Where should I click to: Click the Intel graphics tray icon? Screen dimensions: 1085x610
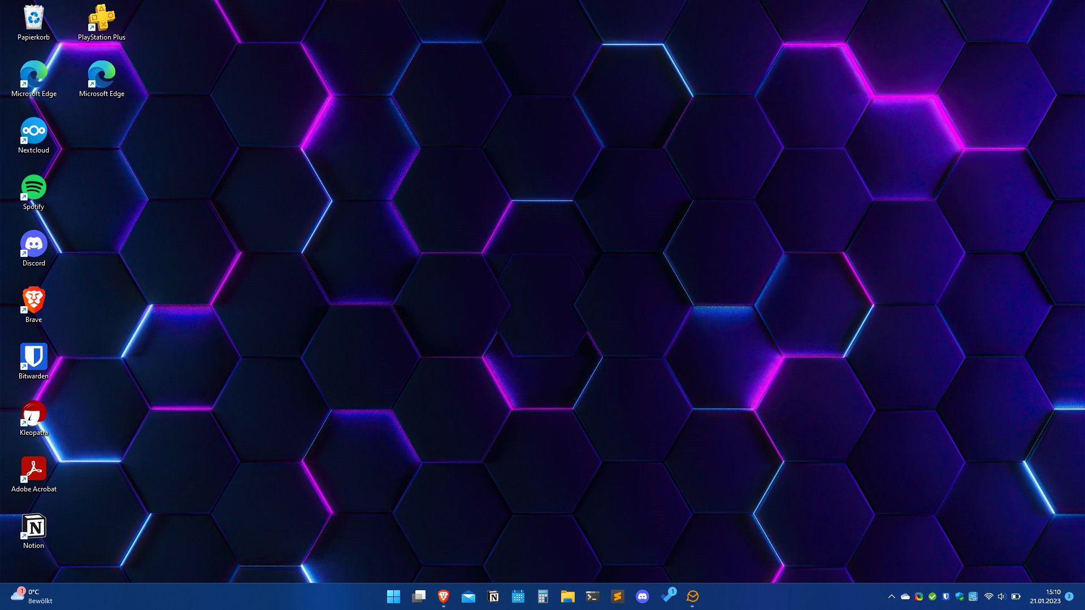[x=973, y=596]
